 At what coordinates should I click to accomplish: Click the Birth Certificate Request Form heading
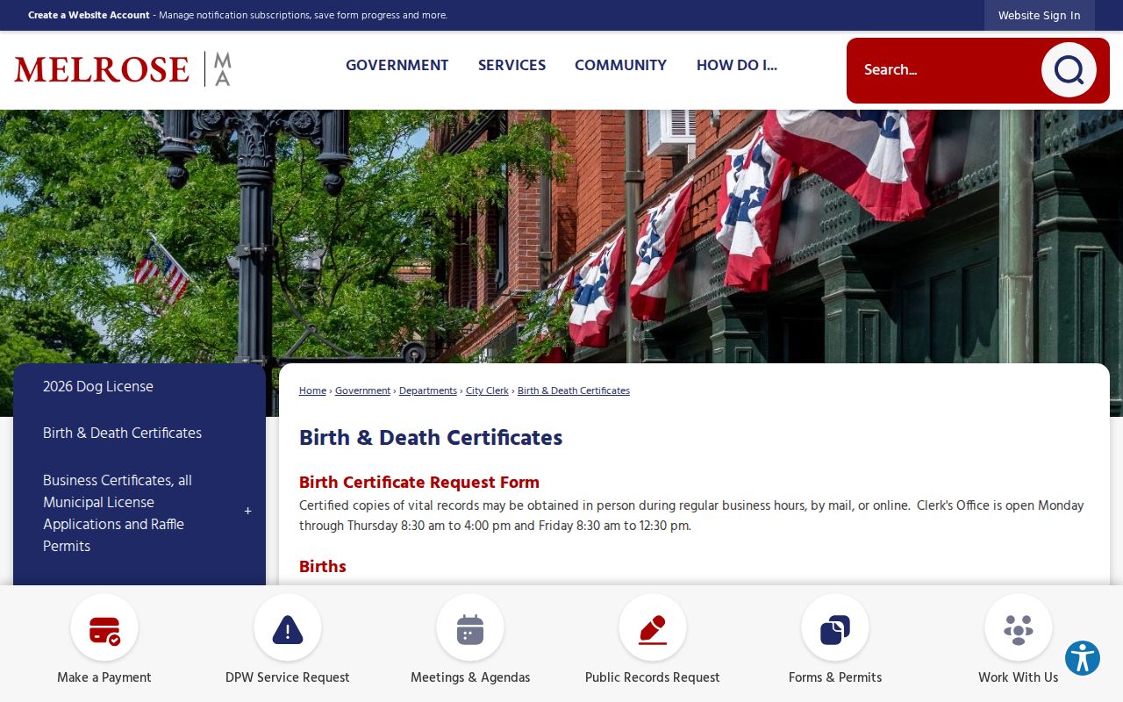tap(419, 482)
